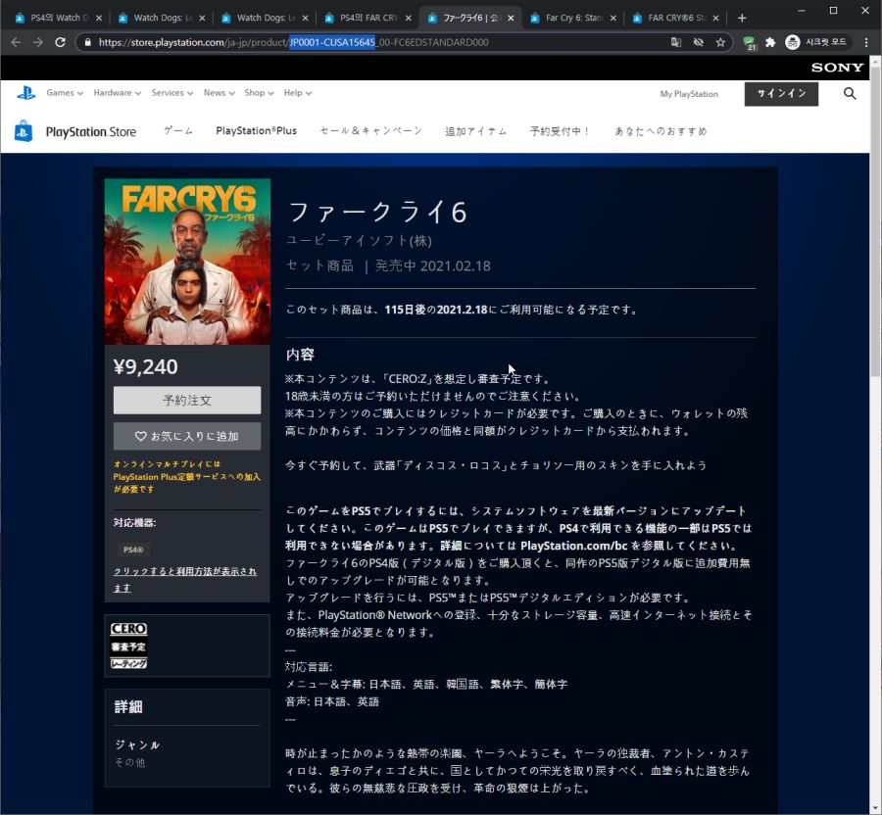Open the PlayStation®Plus store menu item

[256, 131]
